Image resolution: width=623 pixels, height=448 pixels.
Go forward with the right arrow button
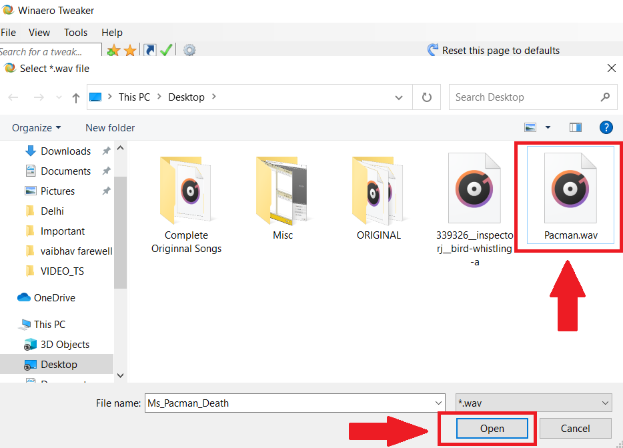point(39,97)
